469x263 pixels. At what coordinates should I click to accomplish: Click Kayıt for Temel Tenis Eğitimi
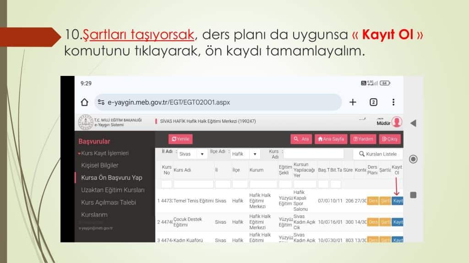point(398,201)
